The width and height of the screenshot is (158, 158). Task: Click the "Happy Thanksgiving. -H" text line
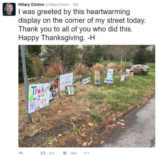57,38
